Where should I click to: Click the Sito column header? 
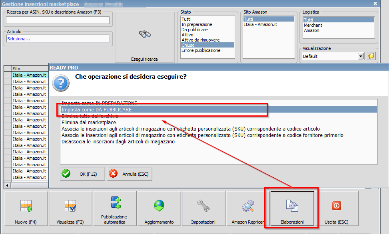(30, 69)
